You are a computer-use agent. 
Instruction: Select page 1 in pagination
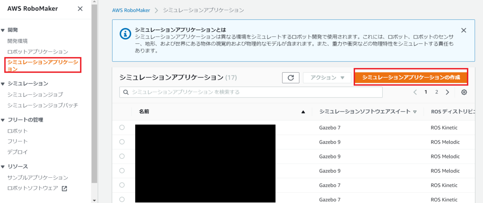click(x=425, y=92)
